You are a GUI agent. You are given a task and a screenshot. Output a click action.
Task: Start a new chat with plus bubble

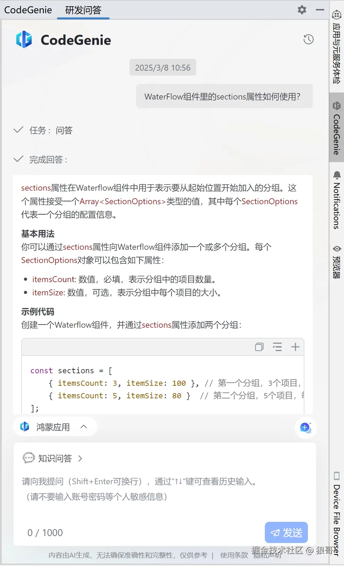click(x=305, y=428)
